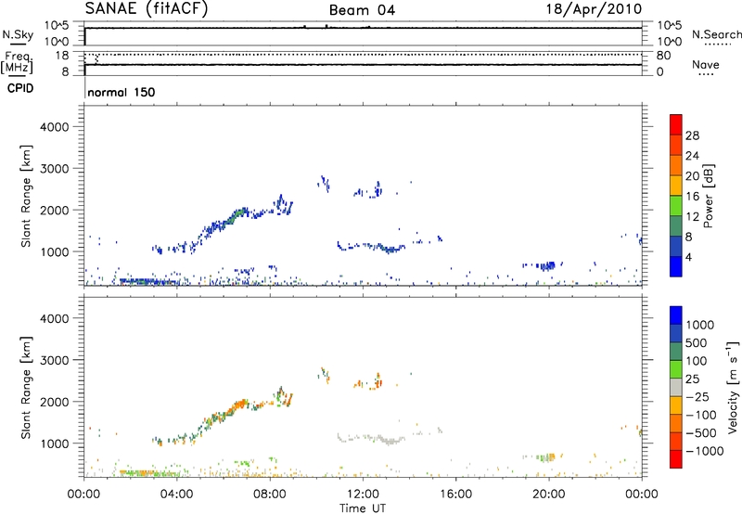Click the Slant Range label of velocity panel

click(26, 388)
